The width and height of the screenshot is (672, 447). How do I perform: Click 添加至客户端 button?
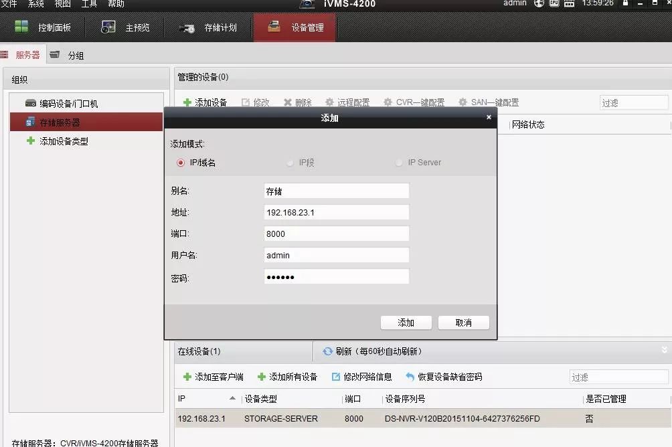pyautogui.click(x=213, y=377)
